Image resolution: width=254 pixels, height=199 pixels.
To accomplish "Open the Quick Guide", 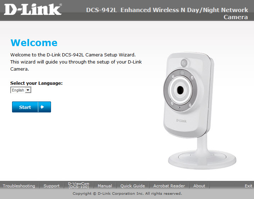I will tap(132, 186).
